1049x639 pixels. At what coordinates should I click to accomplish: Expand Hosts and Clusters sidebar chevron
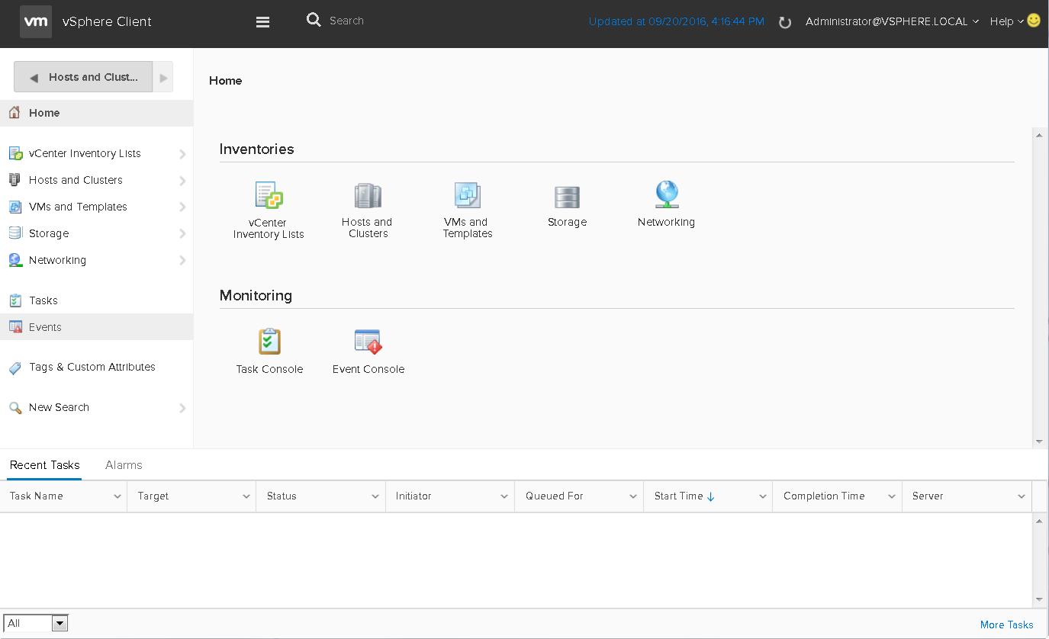coord(182,181)
